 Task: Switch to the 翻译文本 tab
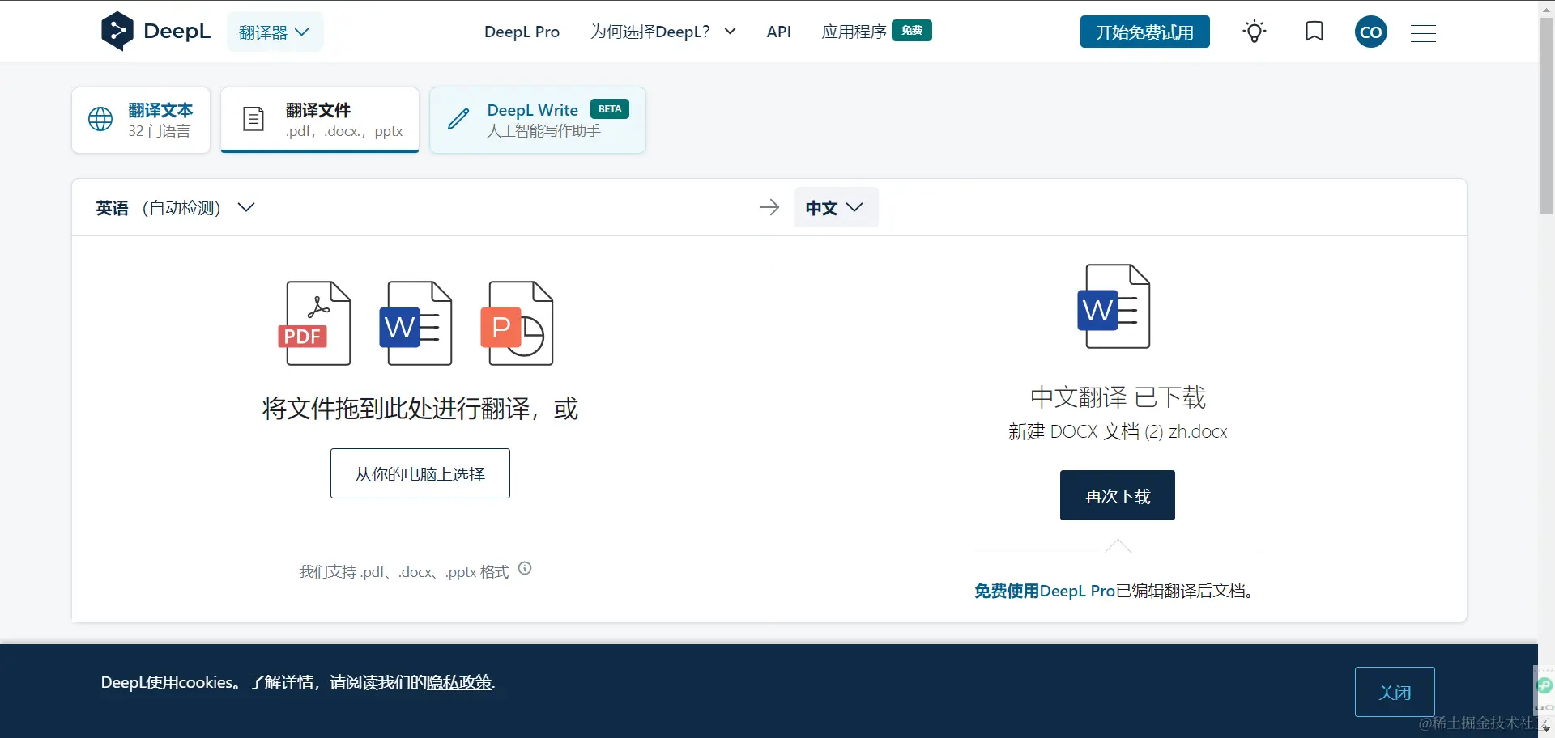[141, 120]
